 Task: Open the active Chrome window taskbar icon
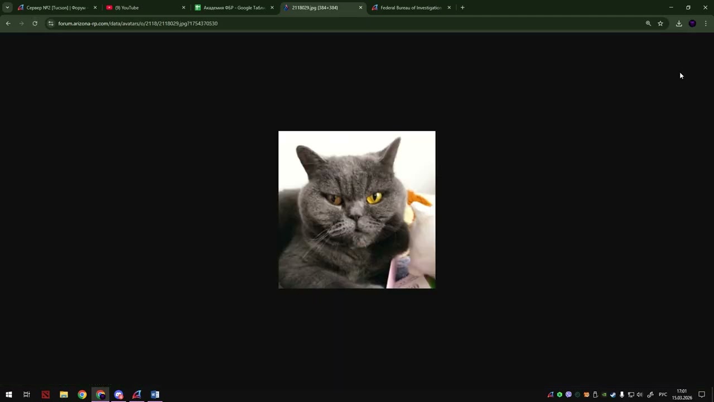click(100, 395)
